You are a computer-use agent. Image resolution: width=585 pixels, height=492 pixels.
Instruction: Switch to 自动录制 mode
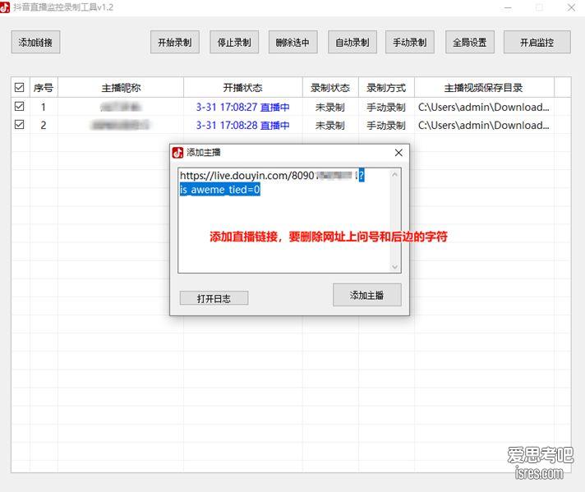[x=352, y=42]
